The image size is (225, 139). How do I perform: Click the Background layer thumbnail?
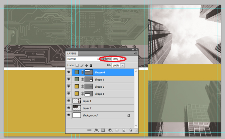(76, 115)
